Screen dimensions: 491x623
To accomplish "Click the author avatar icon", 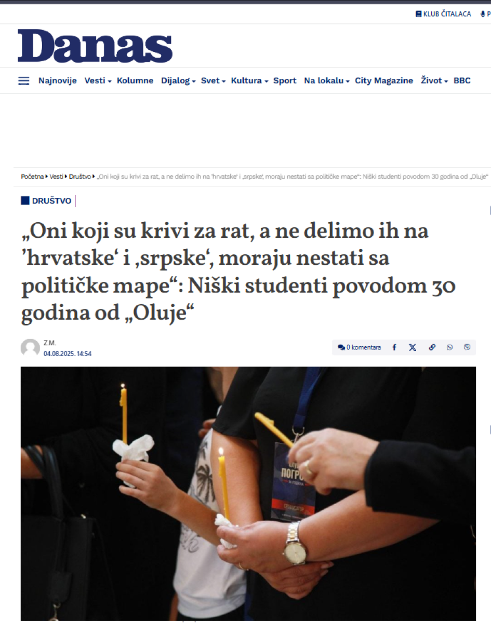I will click(30, 348).
